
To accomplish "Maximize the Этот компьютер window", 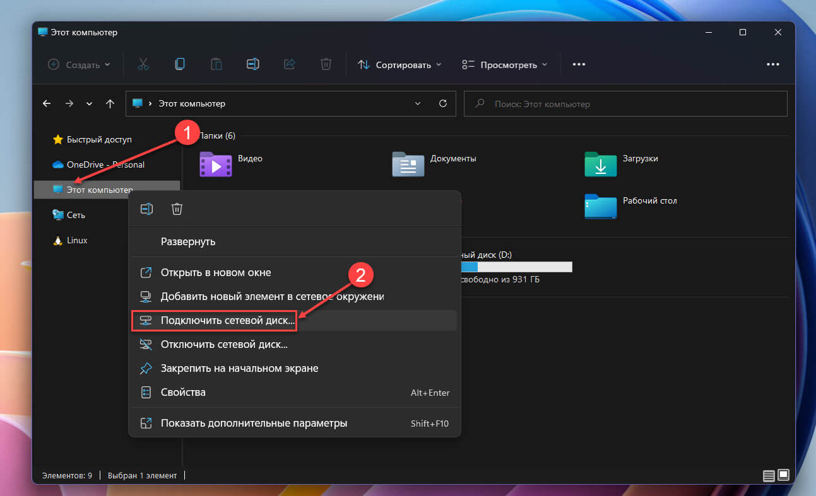I will (x=743, y=32).
